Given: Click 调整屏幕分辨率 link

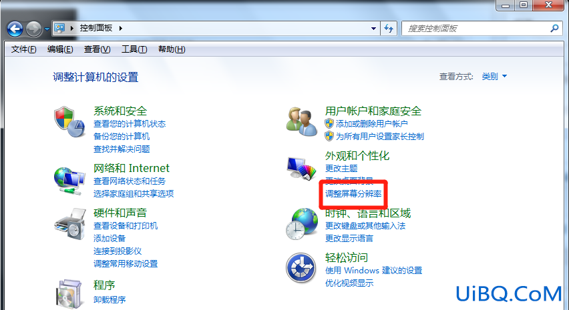Looking at the screenshot, I should 353,194.
